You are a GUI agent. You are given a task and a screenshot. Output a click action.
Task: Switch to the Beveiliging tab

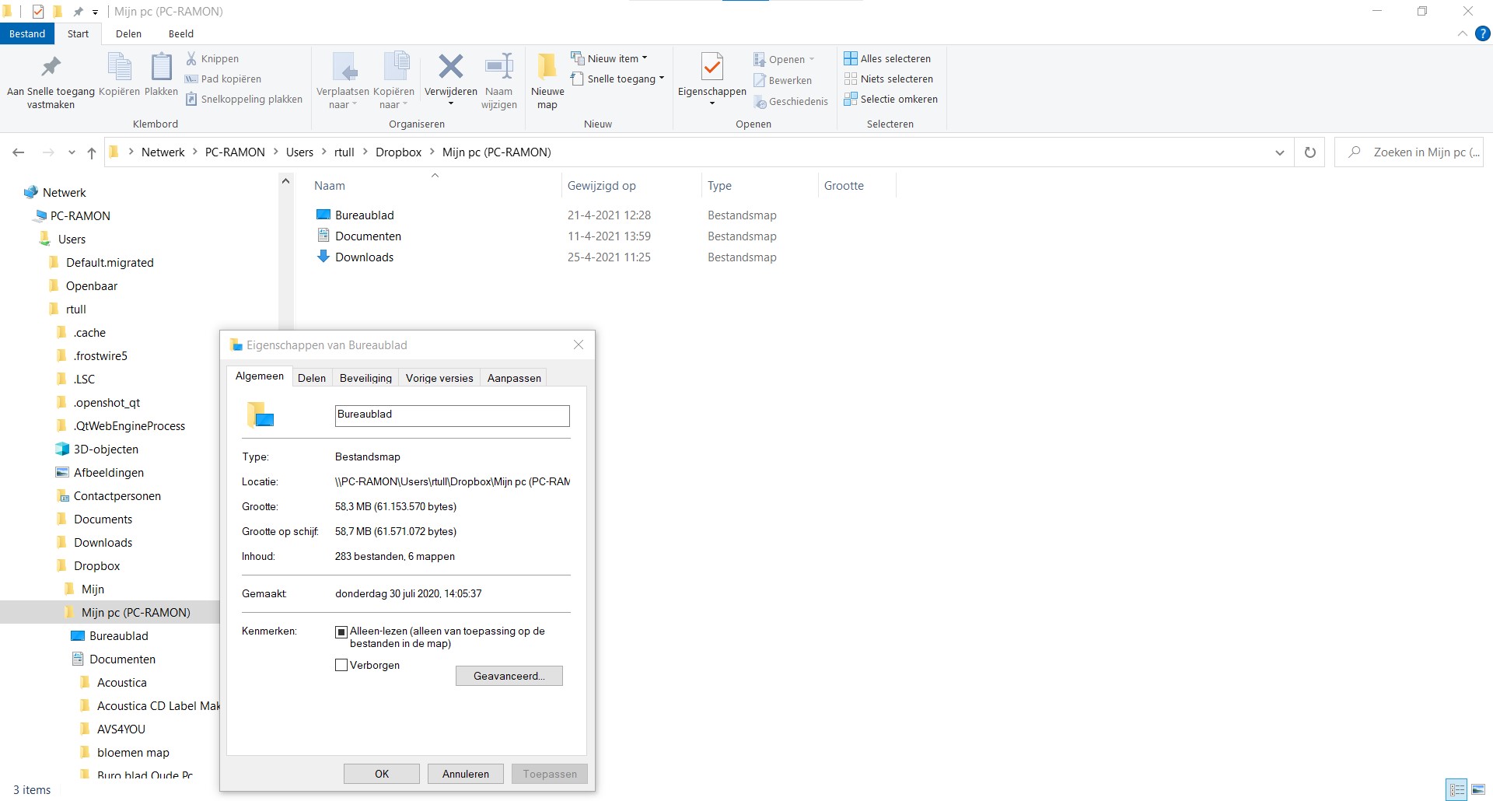(365, 378)
